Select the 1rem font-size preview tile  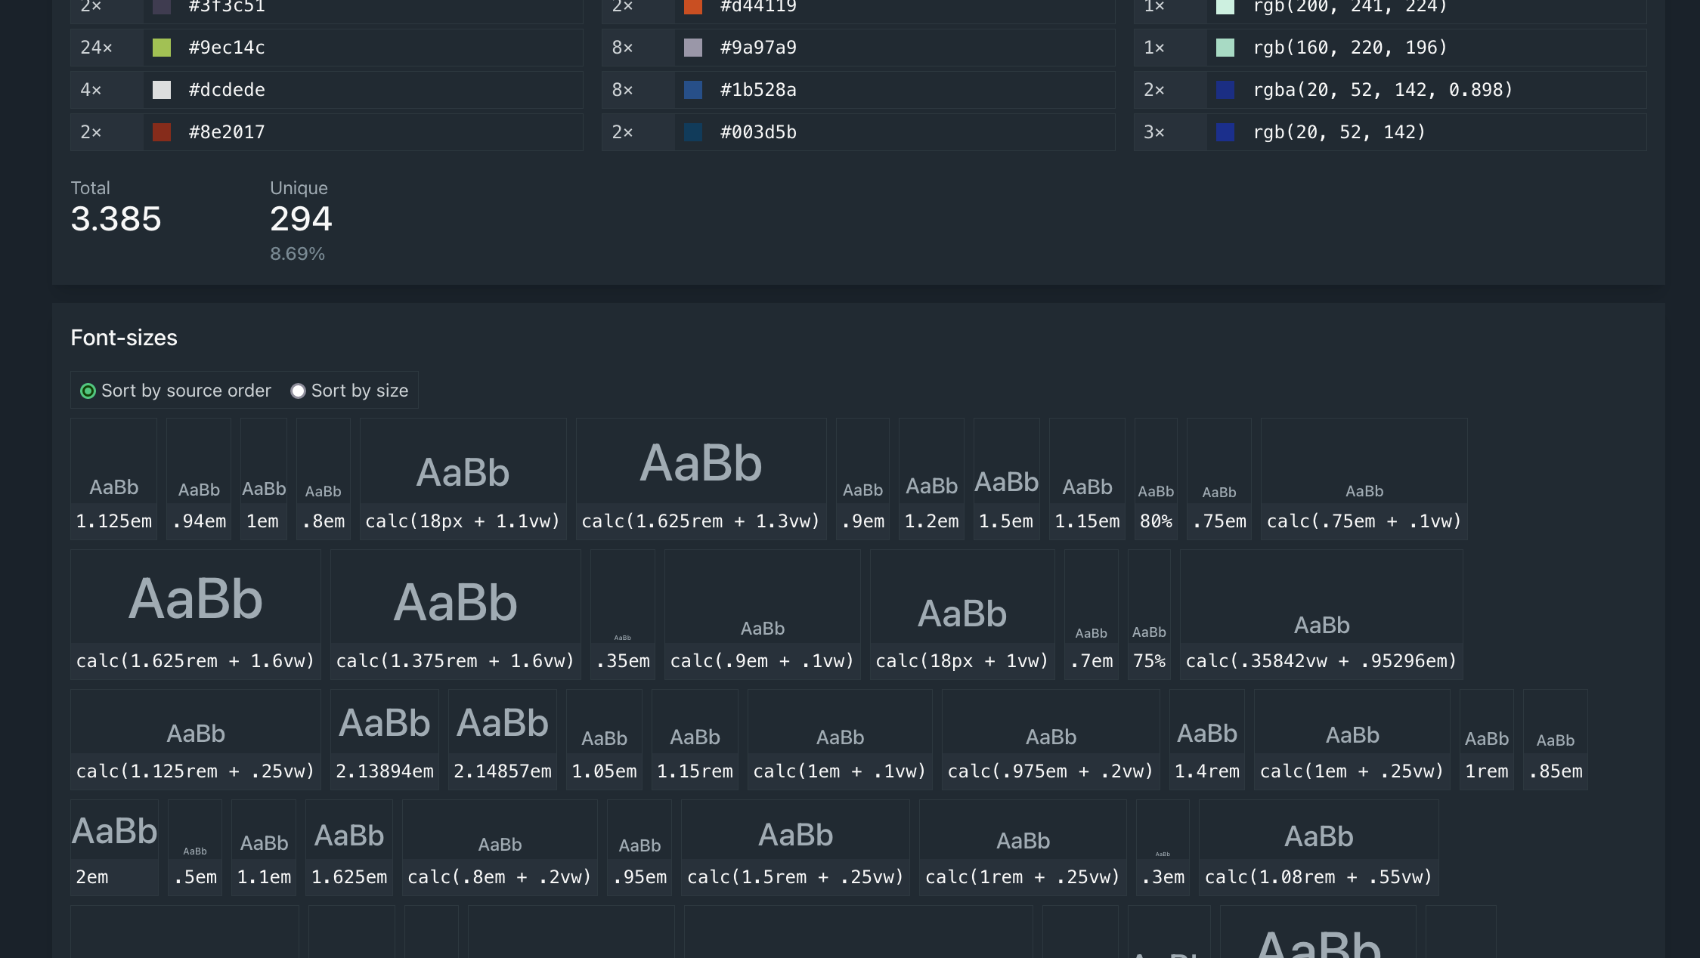point(1486,740)
